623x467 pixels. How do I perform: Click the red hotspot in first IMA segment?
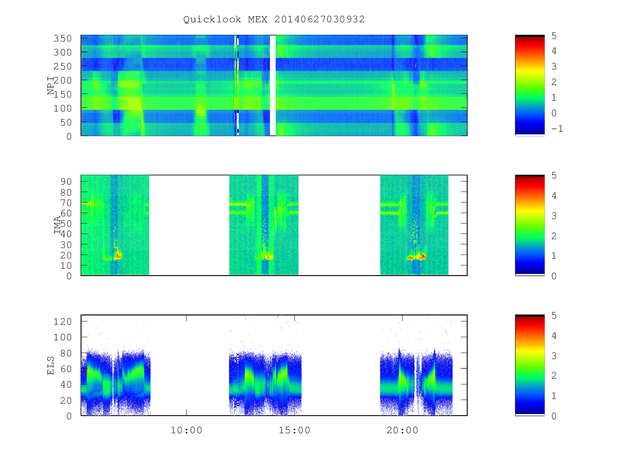point(118,256)
